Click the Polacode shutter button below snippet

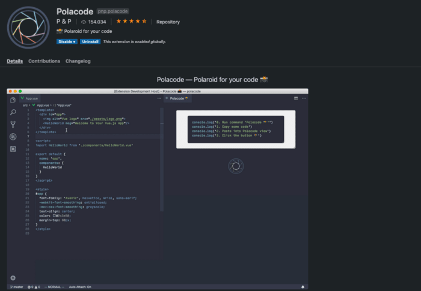click(x=236, y=166)
